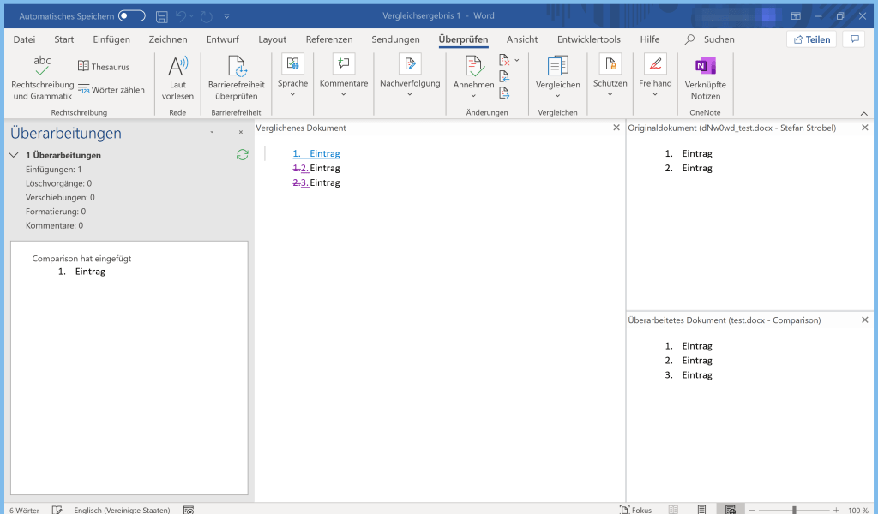Collapse the 1 Überarbeitungen group

[12, 155]
